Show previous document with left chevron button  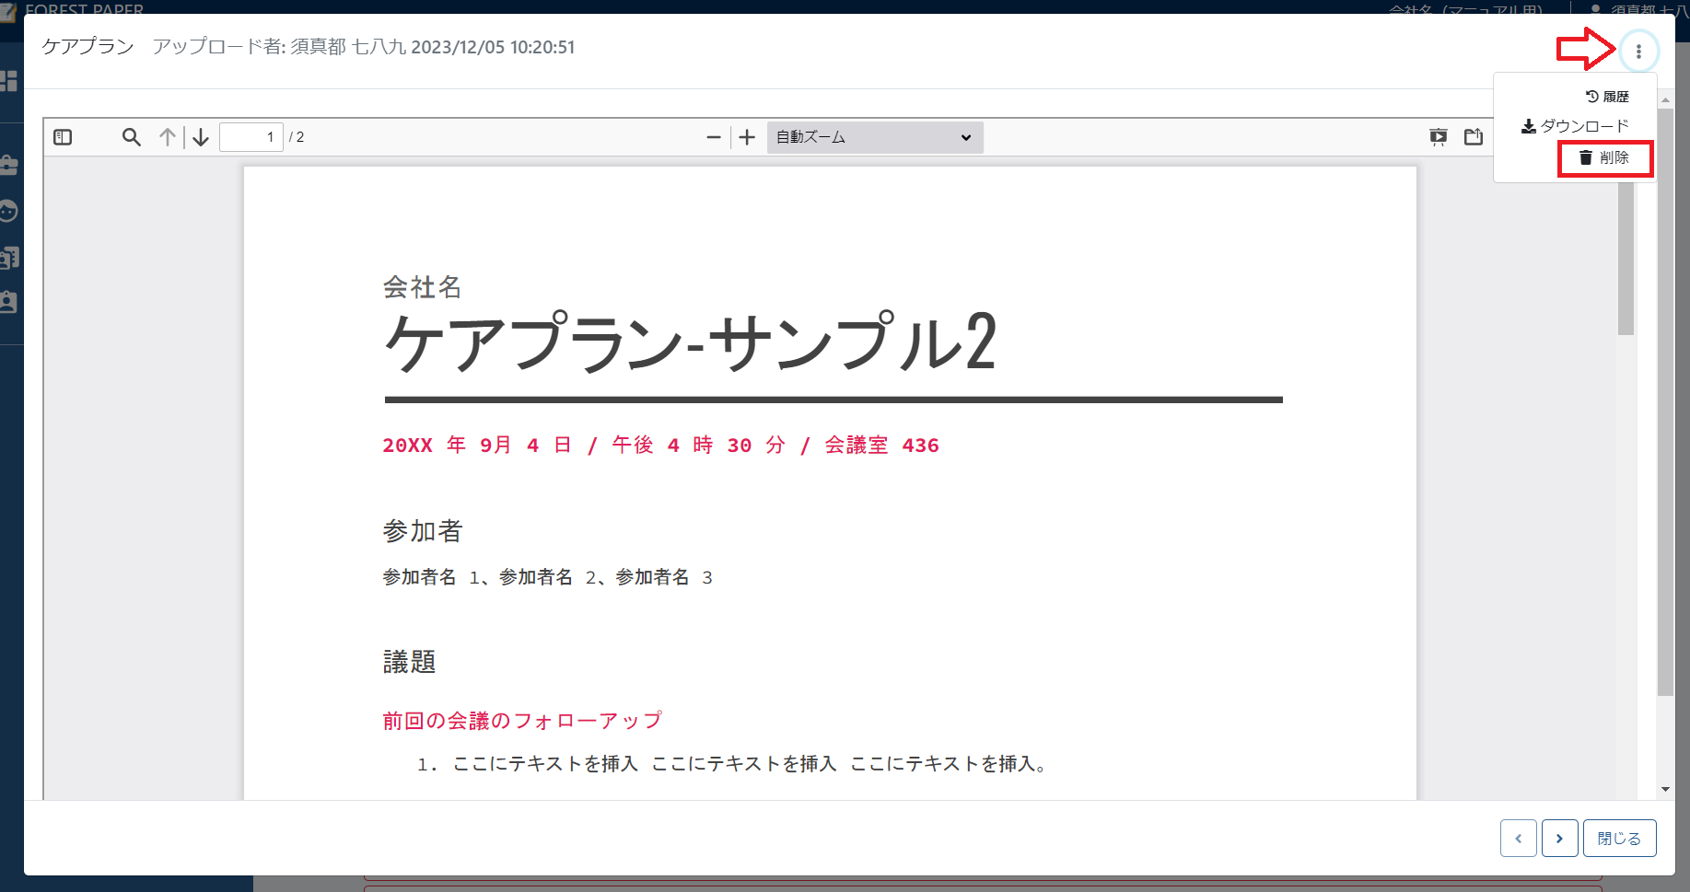tap(1518, 839)
